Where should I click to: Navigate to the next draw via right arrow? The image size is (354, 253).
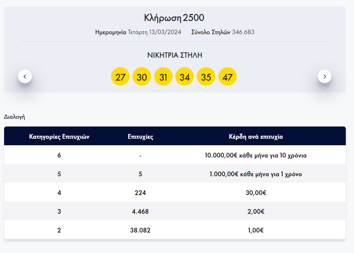click(x=325, y=76)
